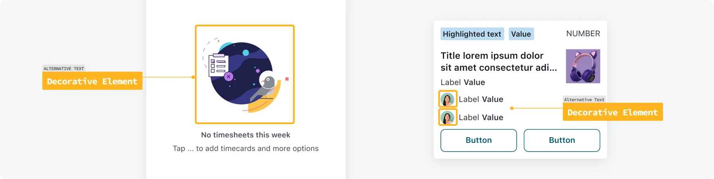Open the cat-ear headphones thumbnail
This screenshot has width=714, height=179.
[x=583, y=66]
